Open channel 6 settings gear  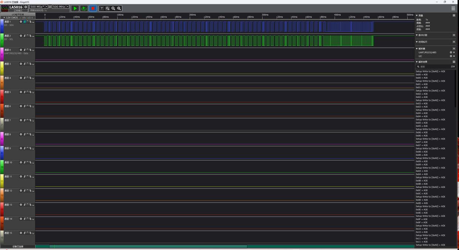(21, 106)
